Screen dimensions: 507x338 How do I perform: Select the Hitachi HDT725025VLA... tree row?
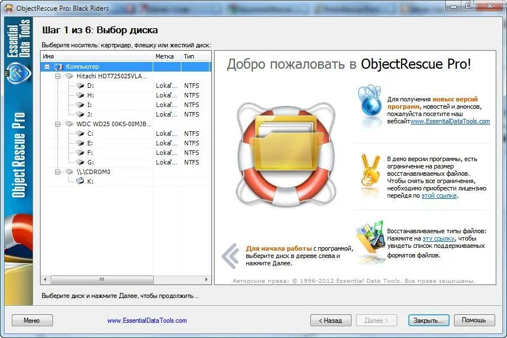(x=126, y=76)
